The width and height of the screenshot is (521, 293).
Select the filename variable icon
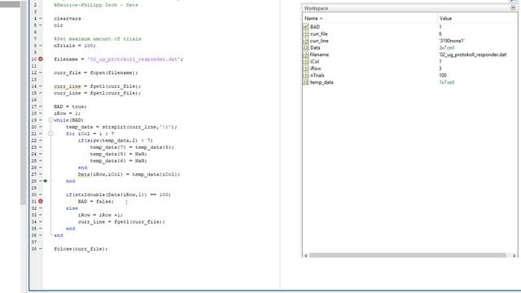tap(306, 55)
